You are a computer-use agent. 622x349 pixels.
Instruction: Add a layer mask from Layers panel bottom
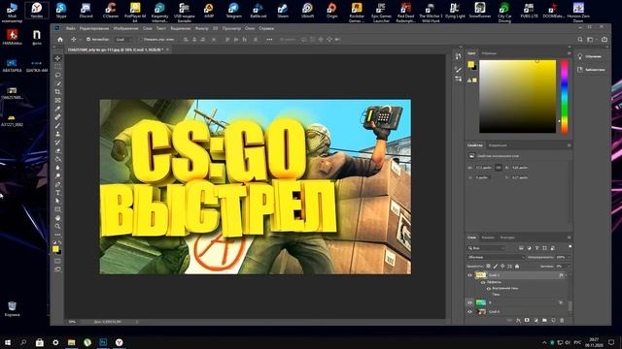tap(527, 320)
